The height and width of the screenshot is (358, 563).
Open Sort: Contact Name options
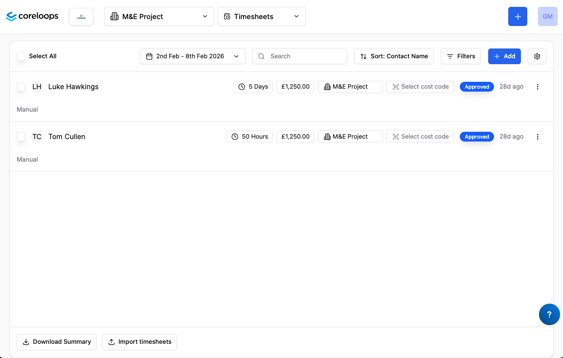(x=394, y=56)
